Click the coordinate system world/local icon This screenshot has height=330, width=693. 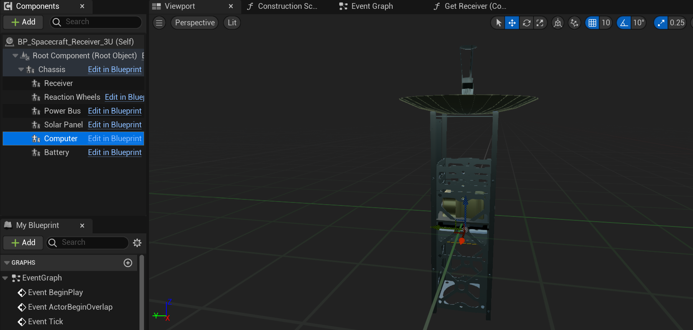[558, 23]
